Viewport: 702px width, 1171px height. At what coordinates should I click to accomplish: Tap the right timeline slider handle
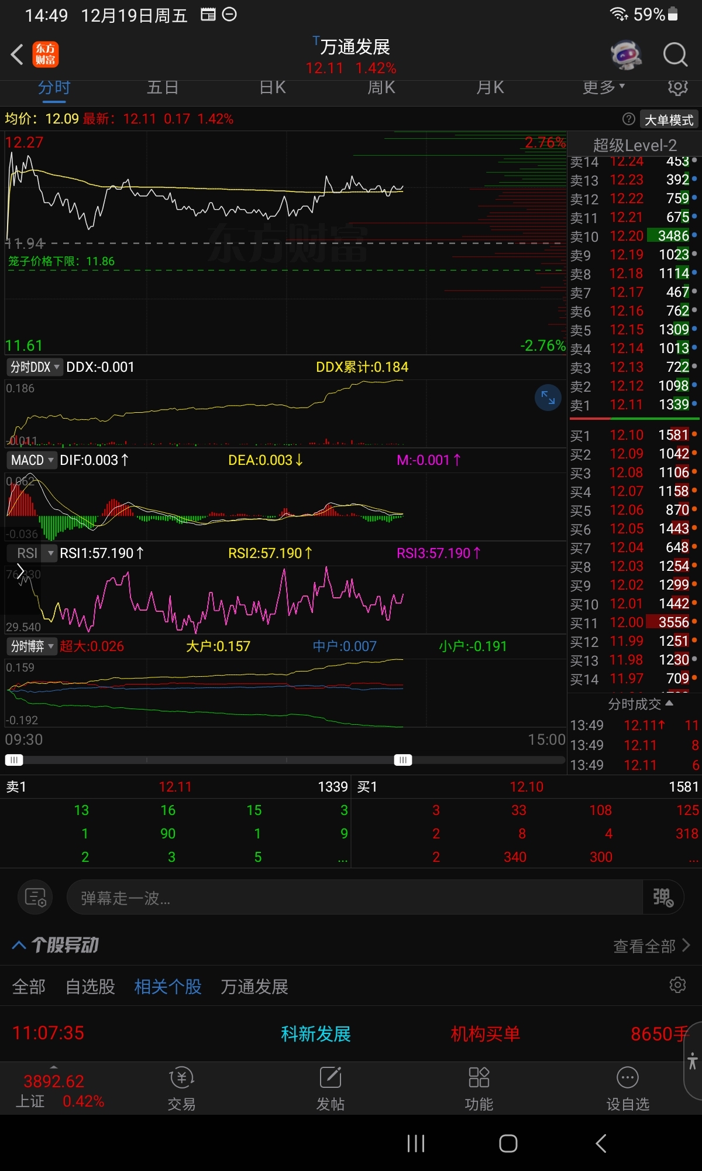pos(403,760)
